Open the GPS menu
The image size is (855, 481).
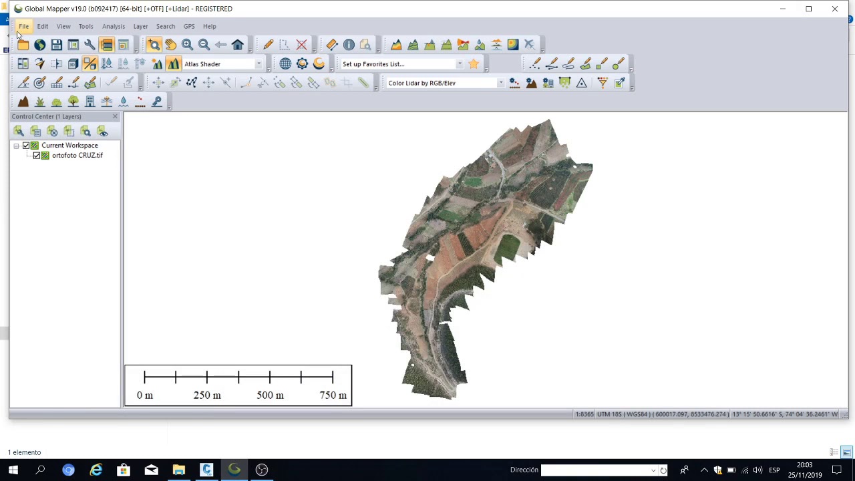click(189, 27)
